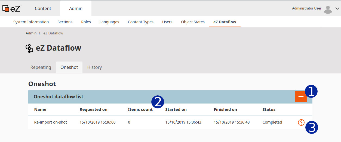Click the Admin breadcrumb link
The image size is (341, 142).
coord(31,33)
